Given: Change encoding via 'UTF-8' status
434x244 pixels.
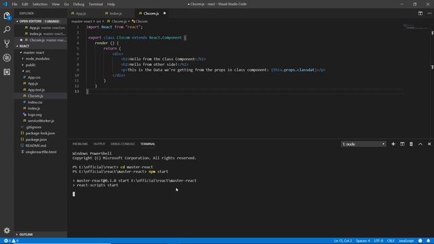Looking at the screenshot, I should pos(378,241).
